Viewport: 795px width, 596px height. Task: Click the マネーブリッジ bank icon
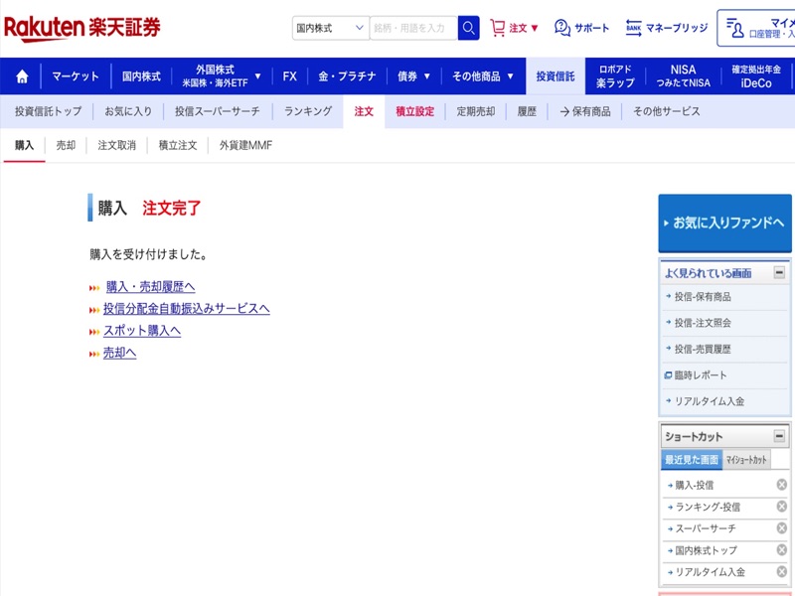coord(634,28)
